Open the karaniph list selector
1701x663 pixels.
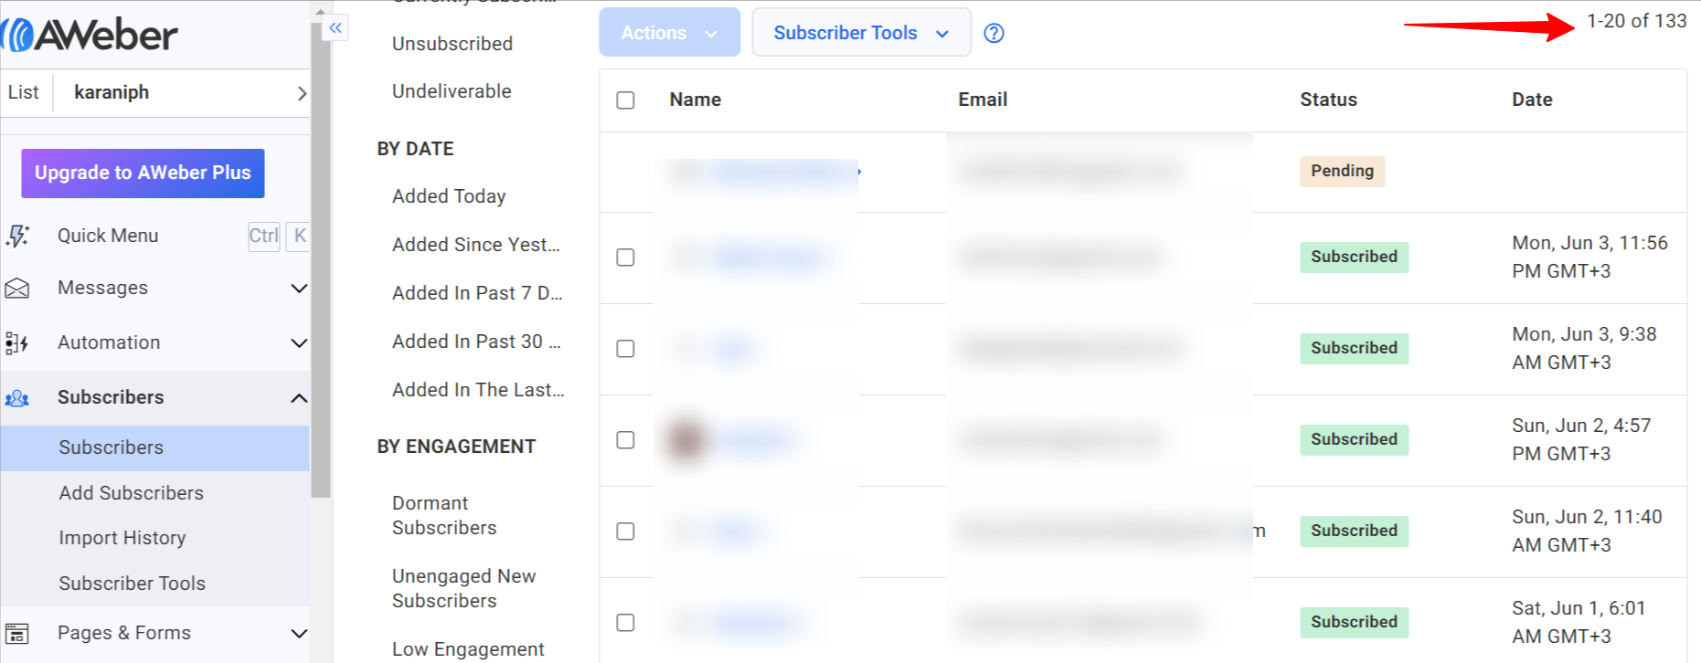click(x=183, y=93)
